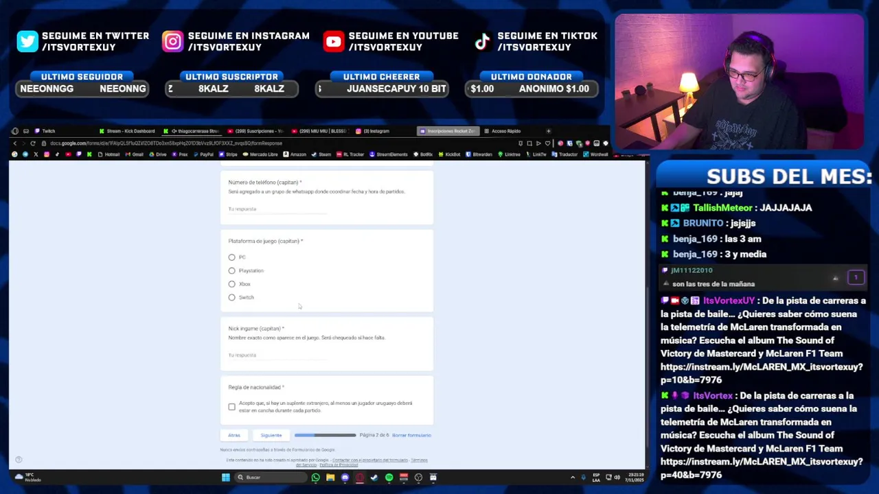The image size is (879, 494).
Task: Open the Prex bookmark
Action: click(180, 154)
